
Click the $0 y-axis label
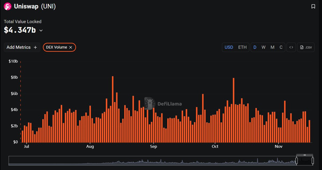pyautogui.click(x=15, y=142)
